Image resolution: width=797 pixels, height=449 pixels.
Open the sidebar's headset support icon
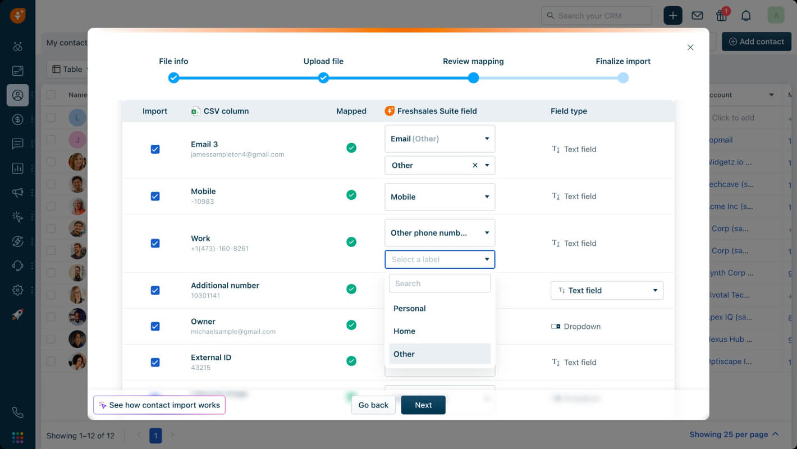click(17, 266)
